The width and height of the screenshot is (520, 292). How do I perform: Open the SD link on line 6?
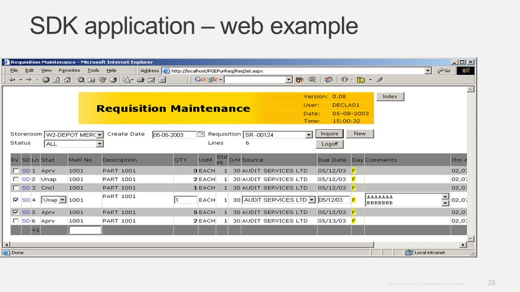click(26, 221)
